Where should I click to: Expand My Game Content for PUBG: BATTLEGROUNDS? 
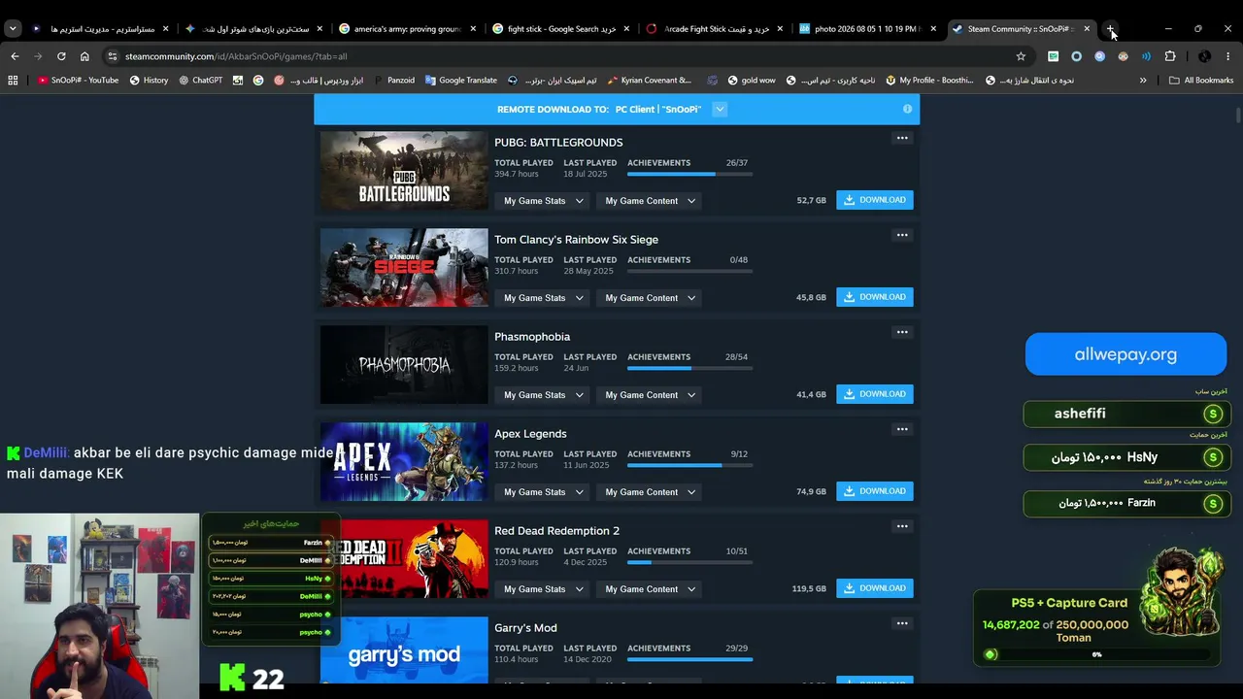click(x=650, y=201)
